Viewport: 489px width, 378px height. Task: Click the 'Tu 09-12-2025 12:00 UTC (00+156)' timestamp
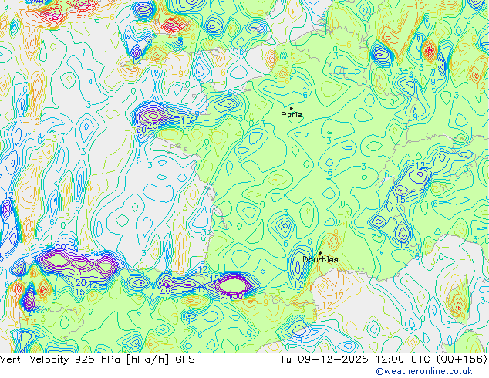383,359
